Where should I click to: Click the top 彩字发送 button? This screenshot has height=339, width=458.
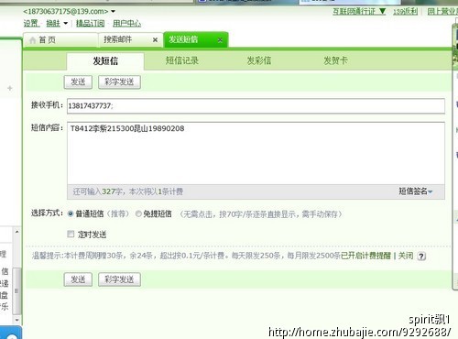point(119,82)
